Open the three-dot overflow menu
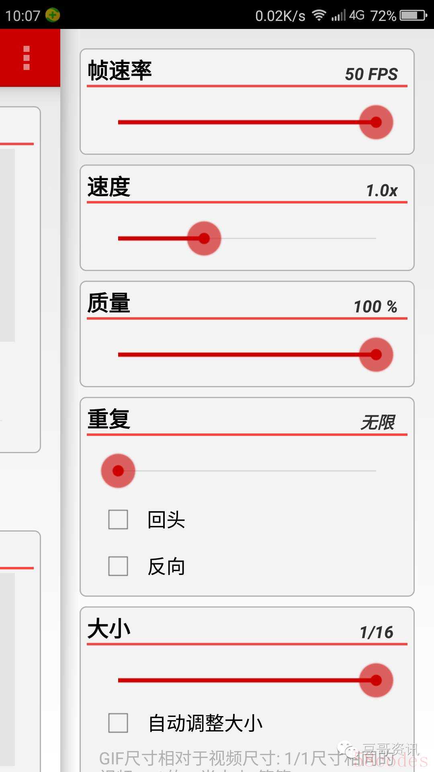 pyautogui.click(x=27, y=58)
